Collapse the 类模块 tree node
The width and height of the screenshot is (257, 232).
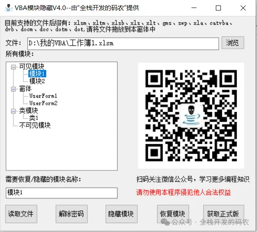[x=13, y=111]
